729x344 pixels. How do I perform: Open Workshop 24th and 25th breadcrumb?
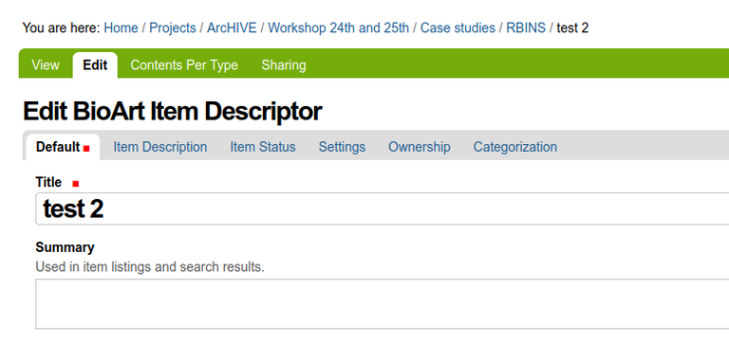pos(339,27)
